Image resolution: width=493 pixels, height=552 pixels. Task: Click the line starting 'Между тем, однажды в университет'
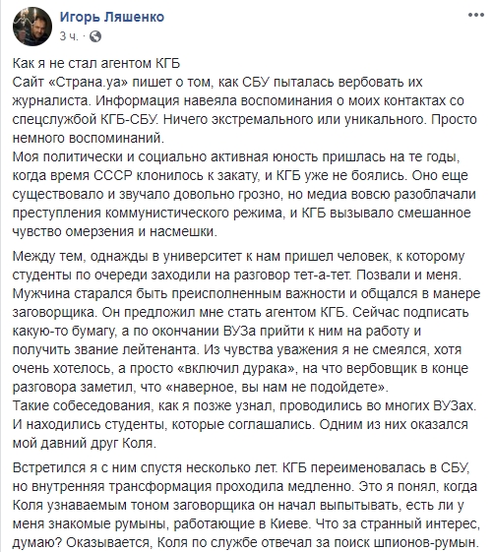point(238,256)
